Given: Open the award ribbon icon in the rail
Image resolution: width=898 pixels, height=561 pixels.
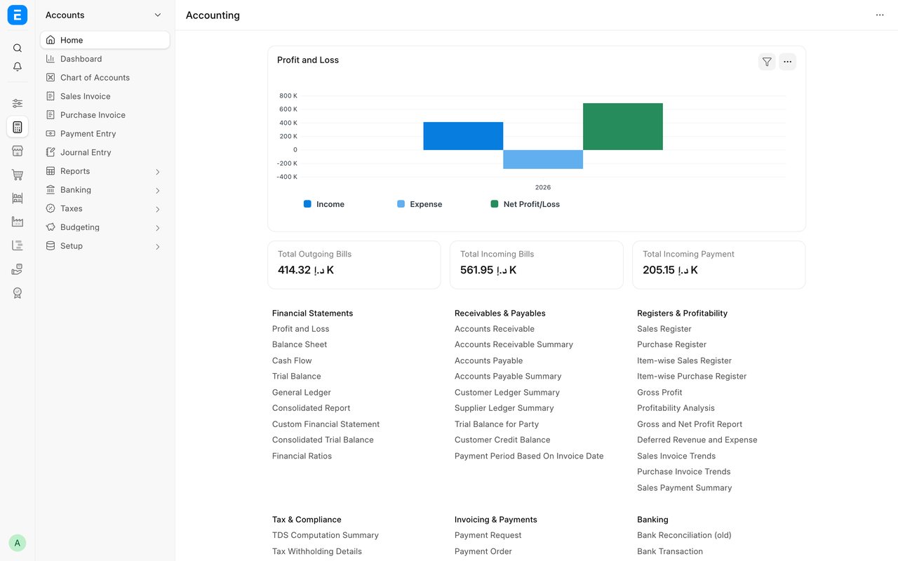Looking at the screenshot, I should pos(18,293).
